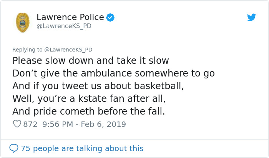Click the line about the kstate fan
This screenshot has width=269, height=158.
[x=89, y=99]
